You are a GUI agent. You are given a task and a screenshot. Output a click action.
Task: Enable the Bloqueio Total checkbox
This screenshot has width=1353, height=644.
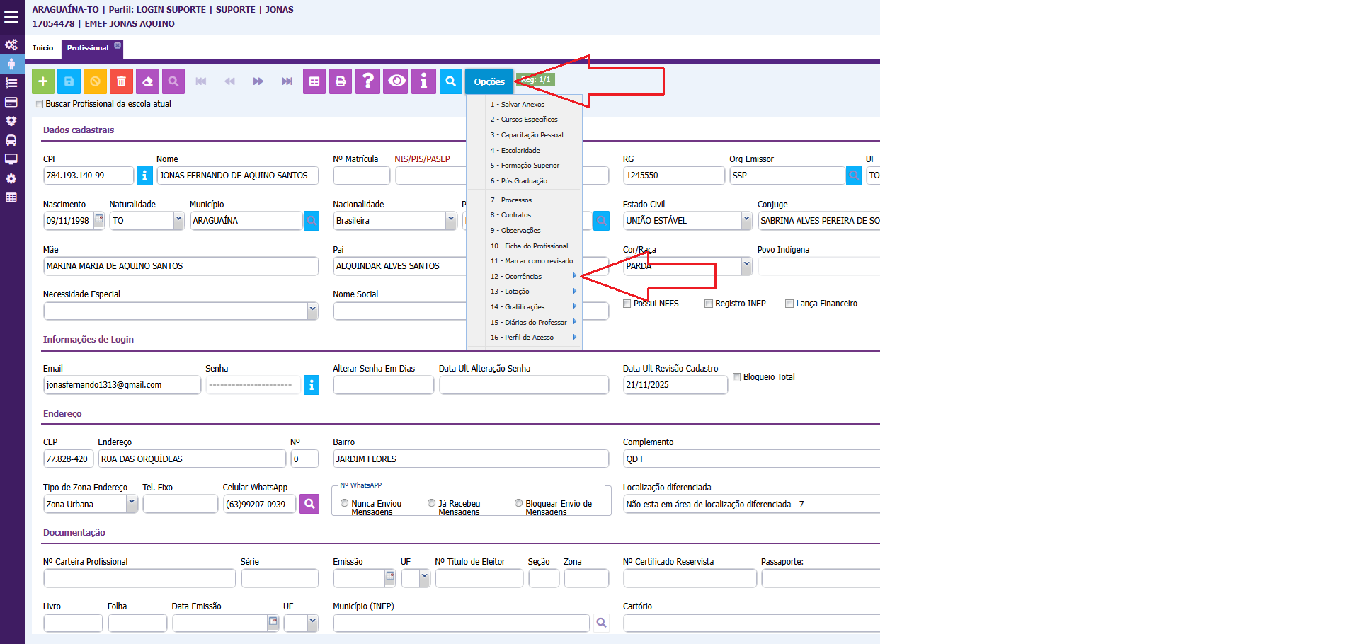coord(737,377)
